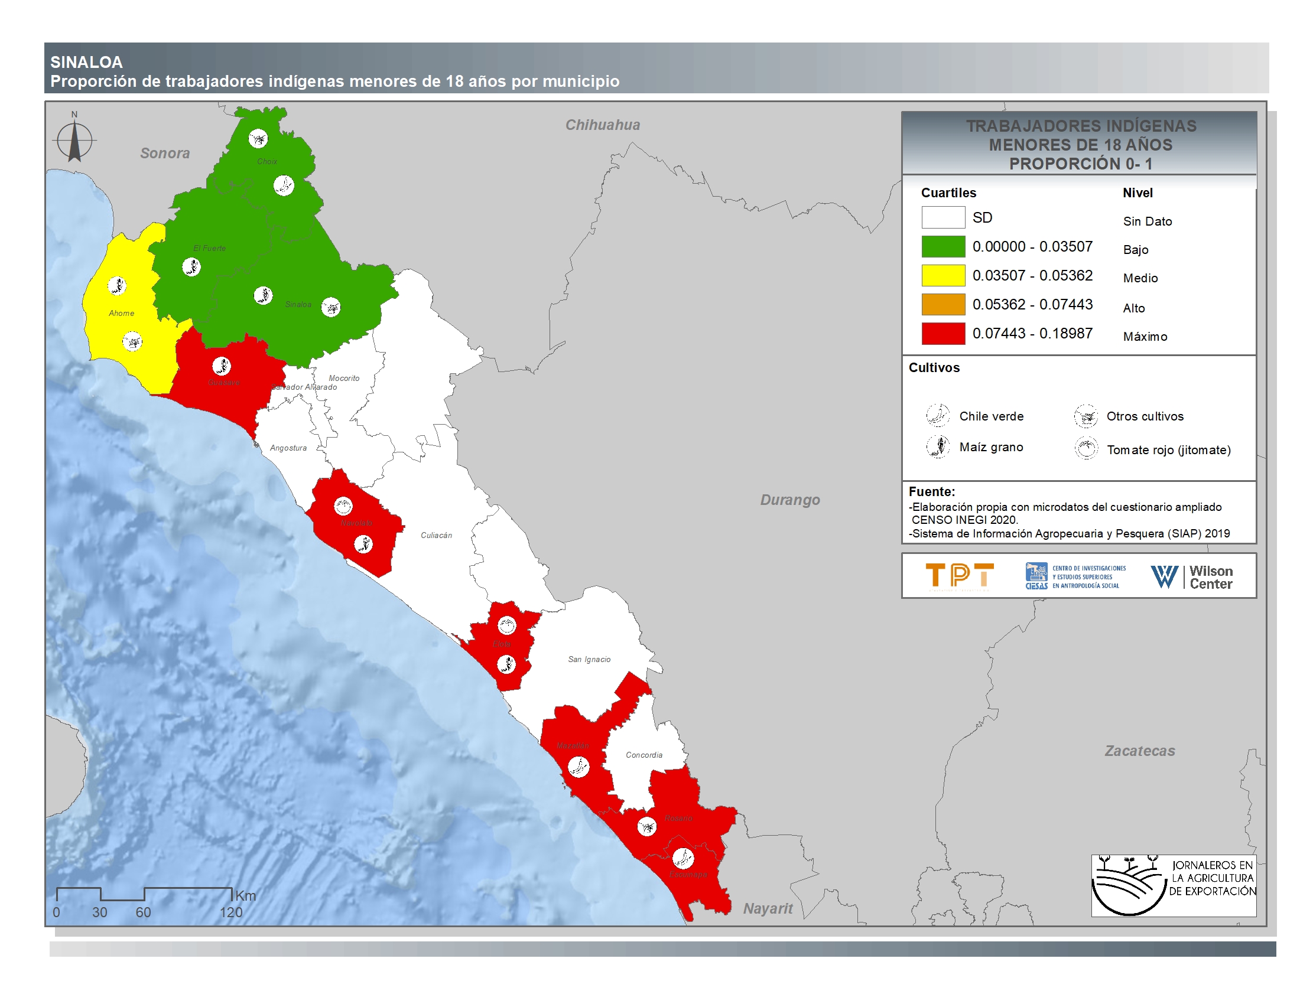Click the San Ignacio municipality label
Image resolution: width=1300 pixels, height=1004 pixels.
pyautogui.click(x=589, y=659)
